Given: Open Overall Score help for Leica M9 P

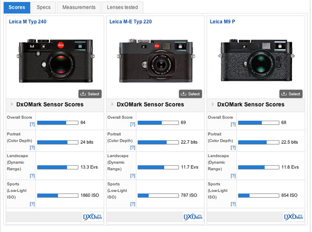Looking at the screenshot, I should point(233,125).
